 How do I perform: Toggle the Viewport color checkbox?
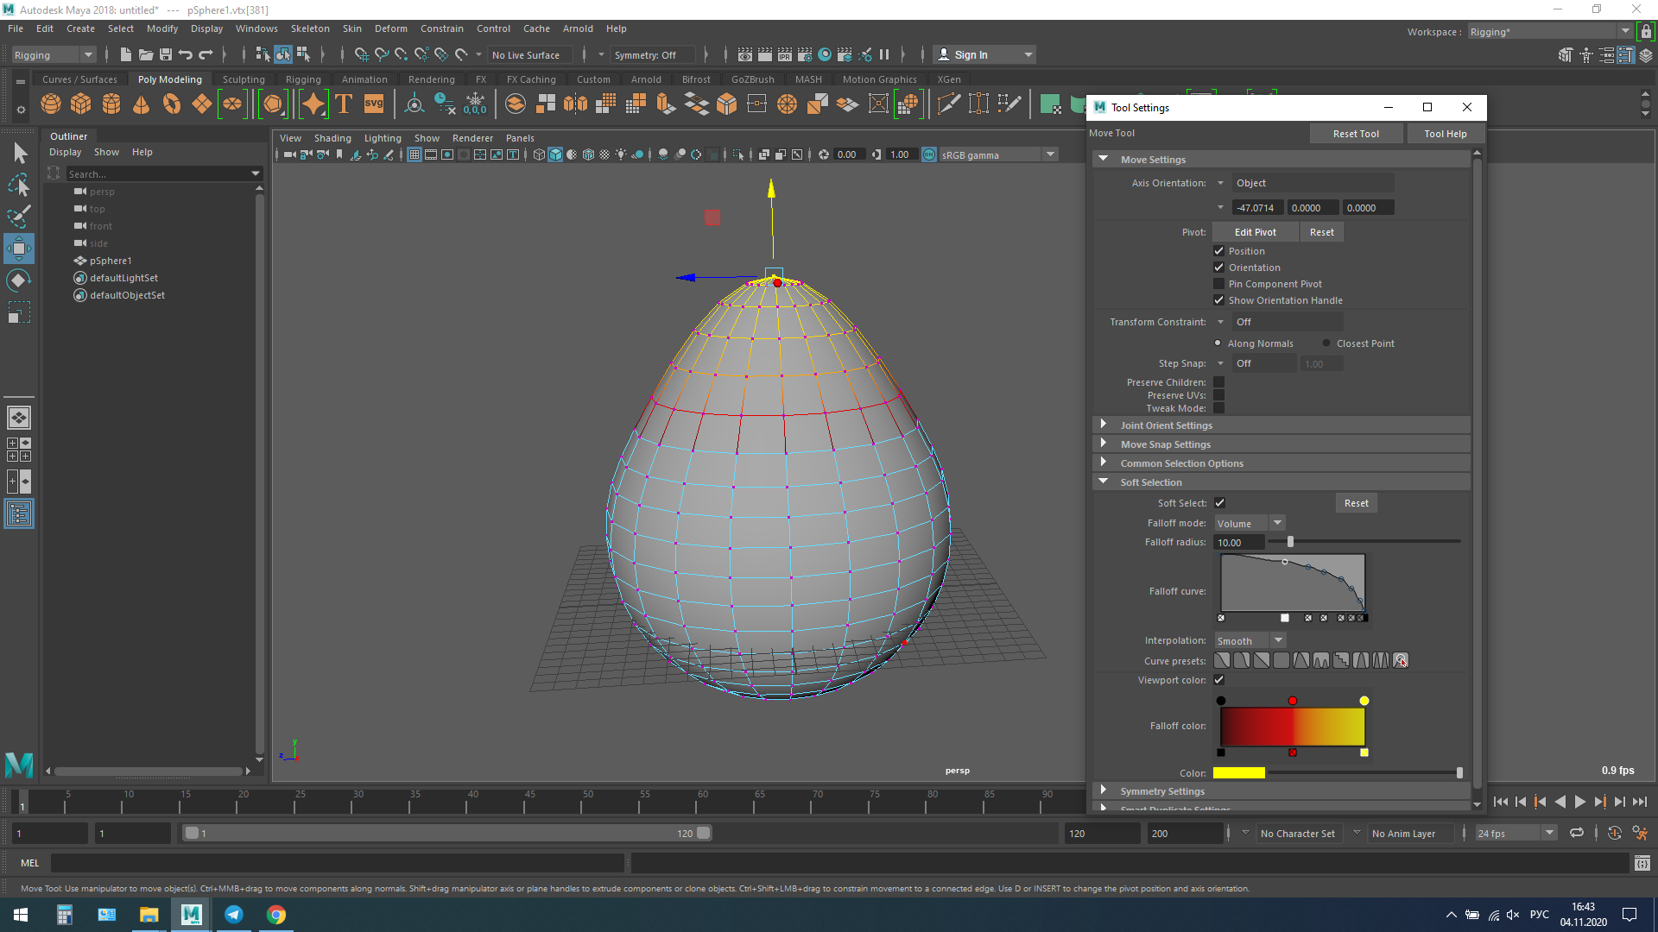click(x=1218, y=680)
